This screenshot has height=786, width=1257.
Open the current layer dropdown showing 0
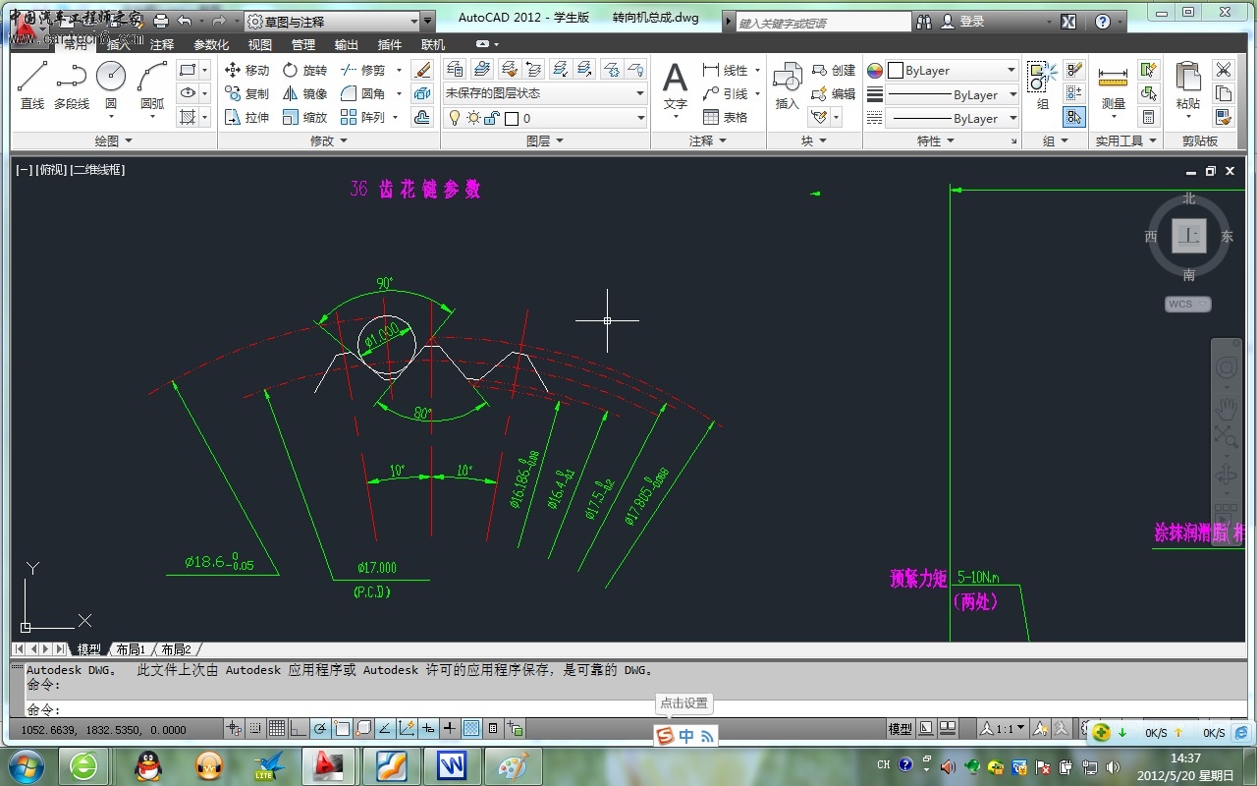tap(545, 118)
